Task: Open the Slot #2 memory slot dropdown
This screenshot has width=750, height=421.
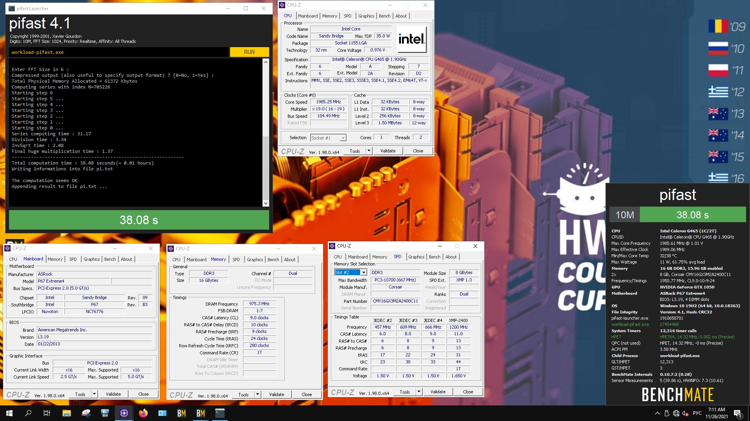Action: [350, 272]
